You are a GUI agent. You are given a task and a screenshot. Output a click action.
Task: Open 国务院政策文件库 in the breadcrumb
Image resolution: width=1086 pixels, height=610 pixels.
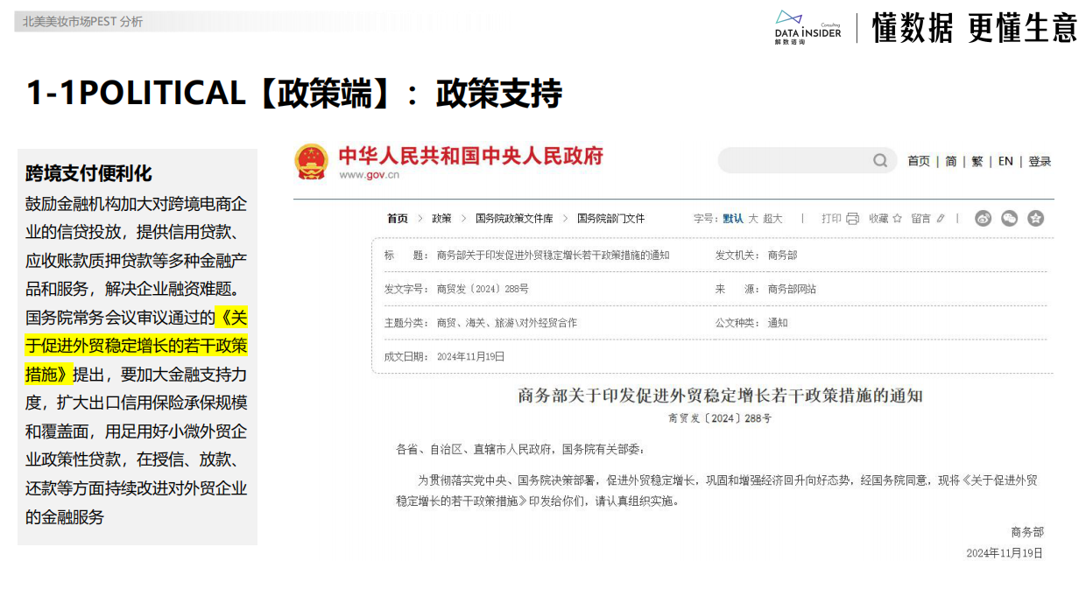point(514,219)
